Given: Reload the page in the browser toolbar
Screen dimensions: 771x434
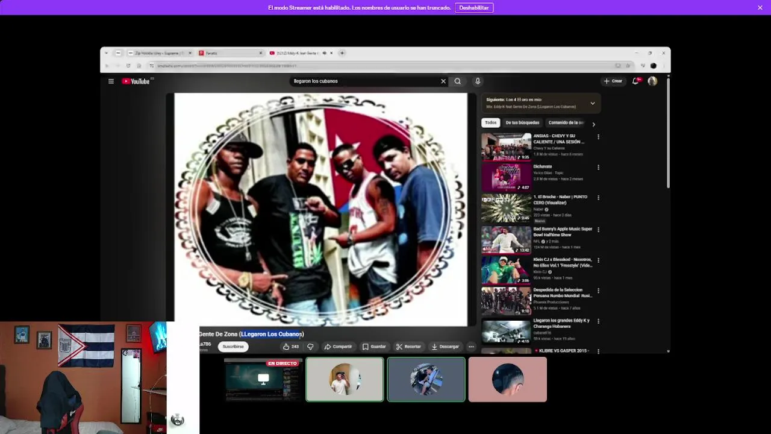Looking at the screenshot, I should coord(128,66).
